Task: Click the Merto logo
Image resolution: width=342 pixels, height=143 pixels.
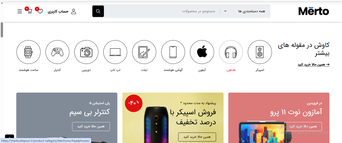Action: pos(314,11)
